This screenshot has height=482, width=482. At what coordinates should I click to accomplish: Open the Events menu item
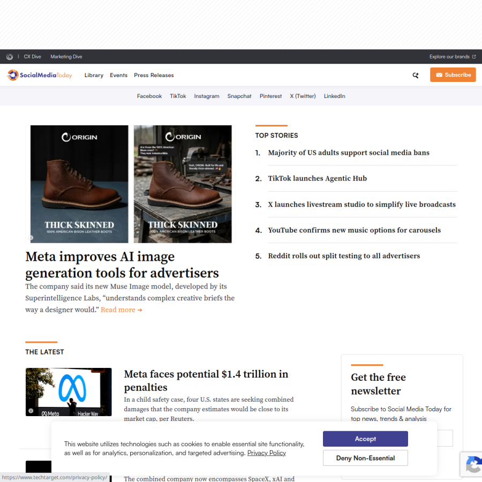pyautogui.click(x=119, y=76)
